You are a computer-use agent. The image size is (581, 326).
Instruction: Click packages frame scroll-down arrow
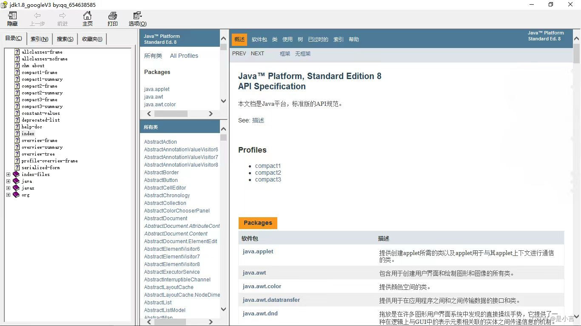point(223,101)
